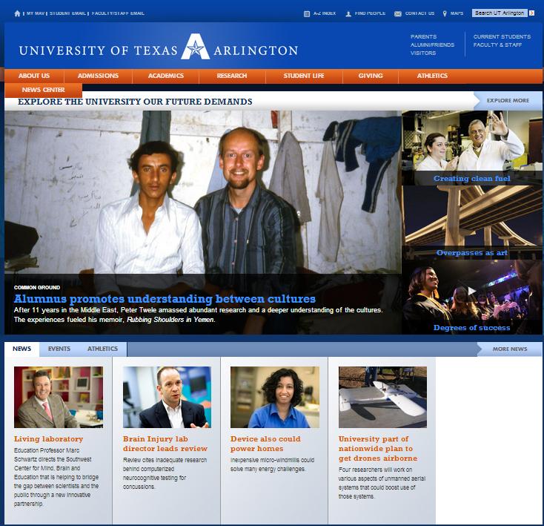Open the Living laboratory photo
This screenshot has width=544, height=526.
(x=59, y=397)
